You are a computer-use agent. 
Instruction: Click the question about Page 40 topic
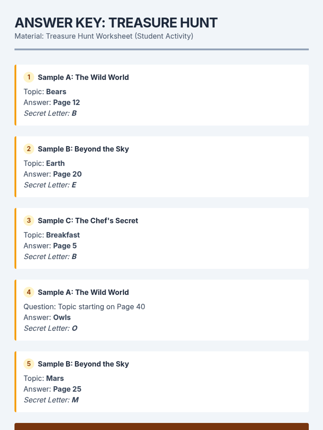tap(84, 307)
